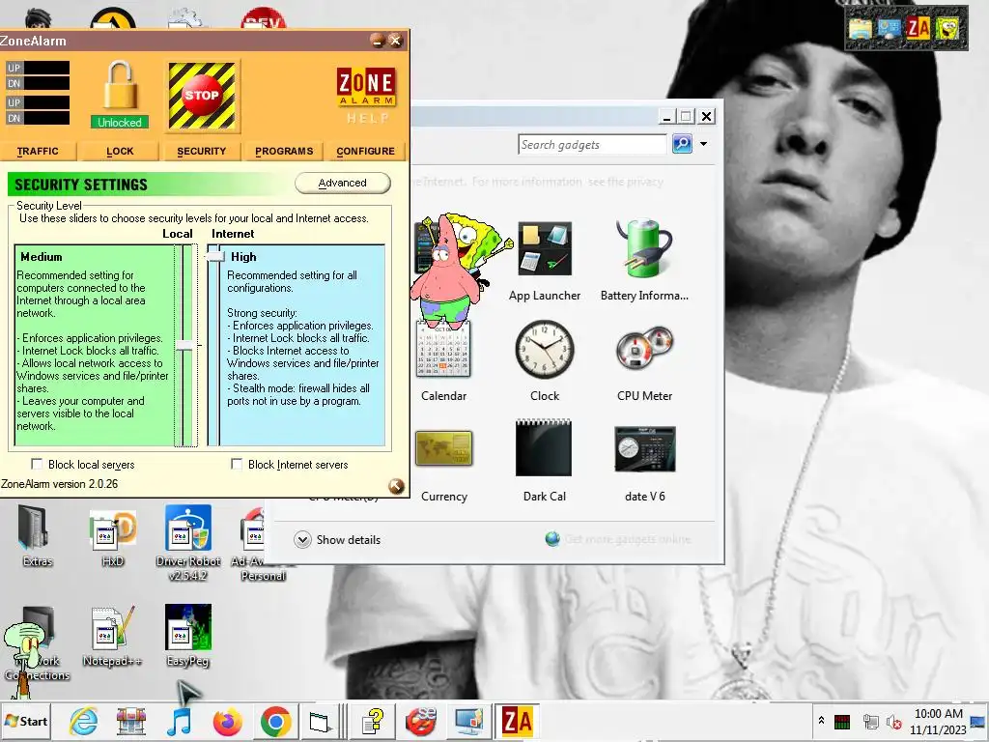Select the Clock gadget

[545, 362]
